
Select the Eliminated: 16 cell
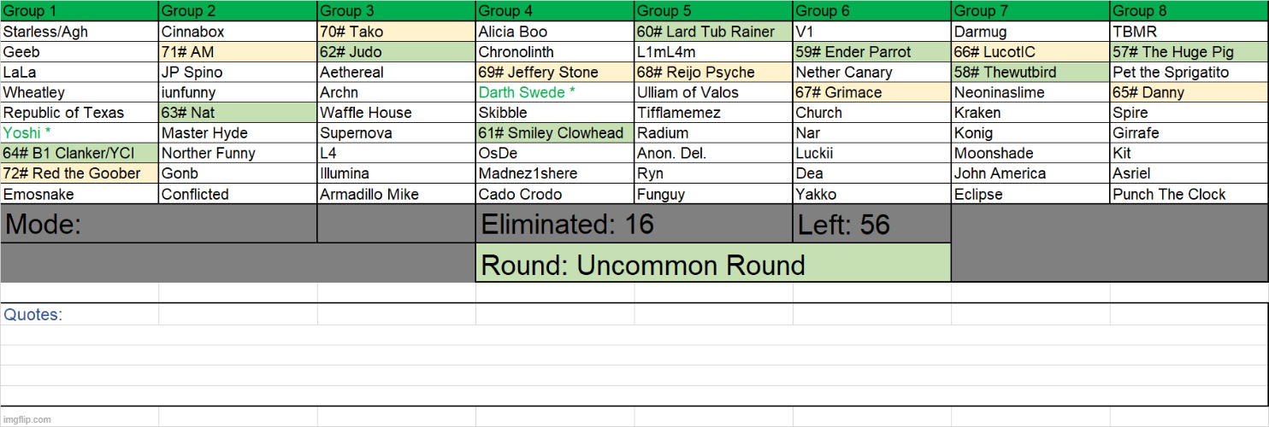click(634, 225)
